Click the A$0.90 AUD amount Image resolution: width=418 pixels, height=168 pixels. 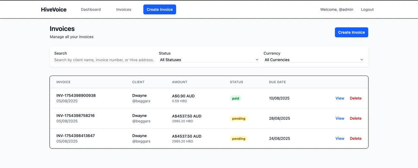point(183,96)
